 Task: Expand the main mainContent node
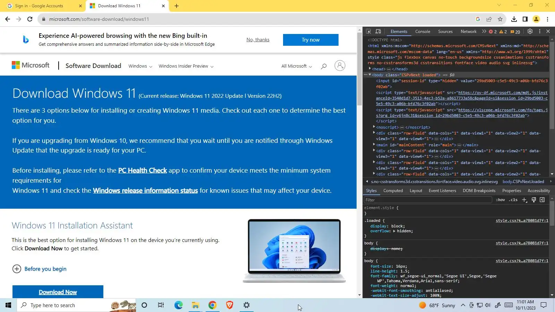[x=374, y=145]
